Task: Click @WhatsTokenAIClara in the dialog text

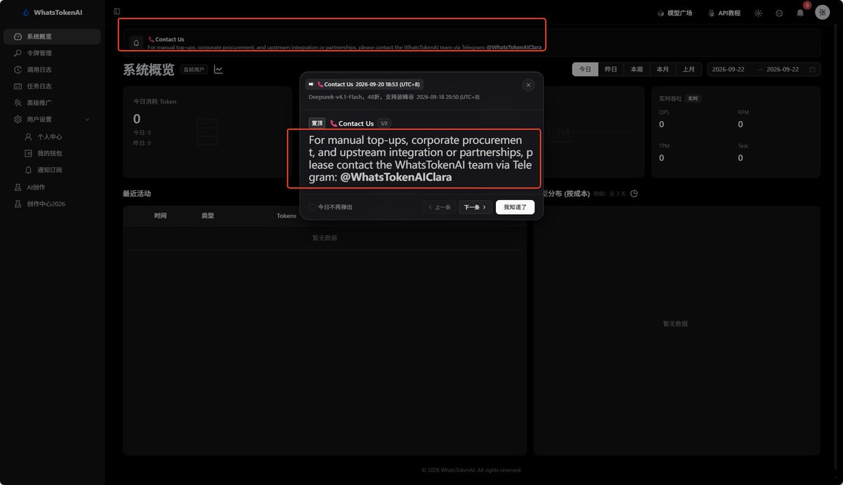Action: 396,178
